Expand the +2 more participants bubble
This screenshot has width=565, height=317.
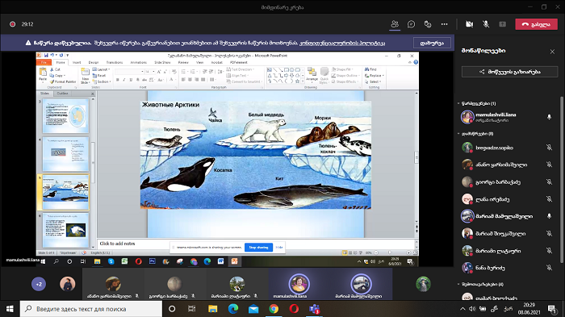coord(39,284)
